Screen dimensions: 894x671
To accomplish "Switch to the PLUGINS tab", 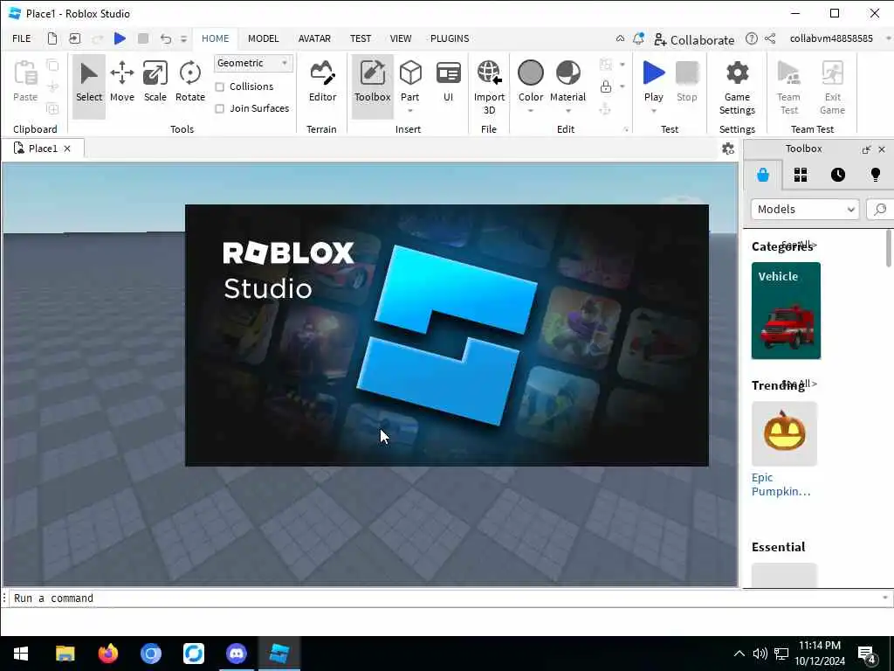I will (x=450, y=38).
